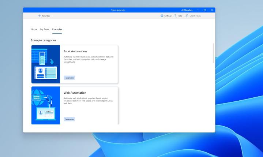
Task: Click the New flow plus icon
Action: pyautogui.click(x=40, y=16)
